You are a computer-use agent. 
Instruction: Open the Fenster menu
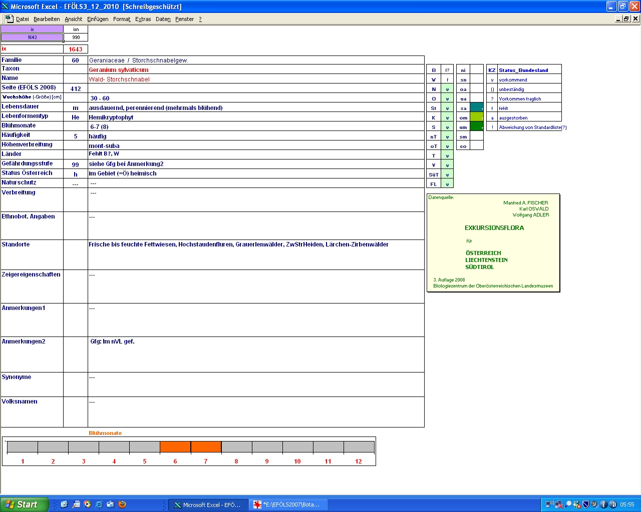click(185, 19)
